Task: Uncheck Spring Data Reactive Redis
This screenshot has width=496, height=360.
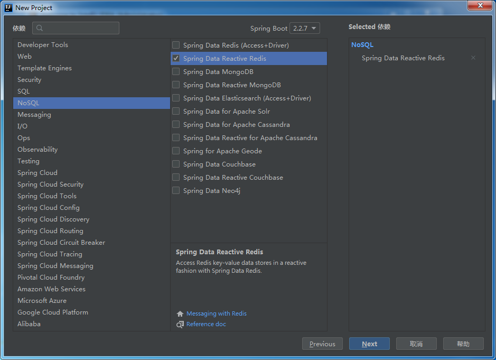Action: pos(176,58)
